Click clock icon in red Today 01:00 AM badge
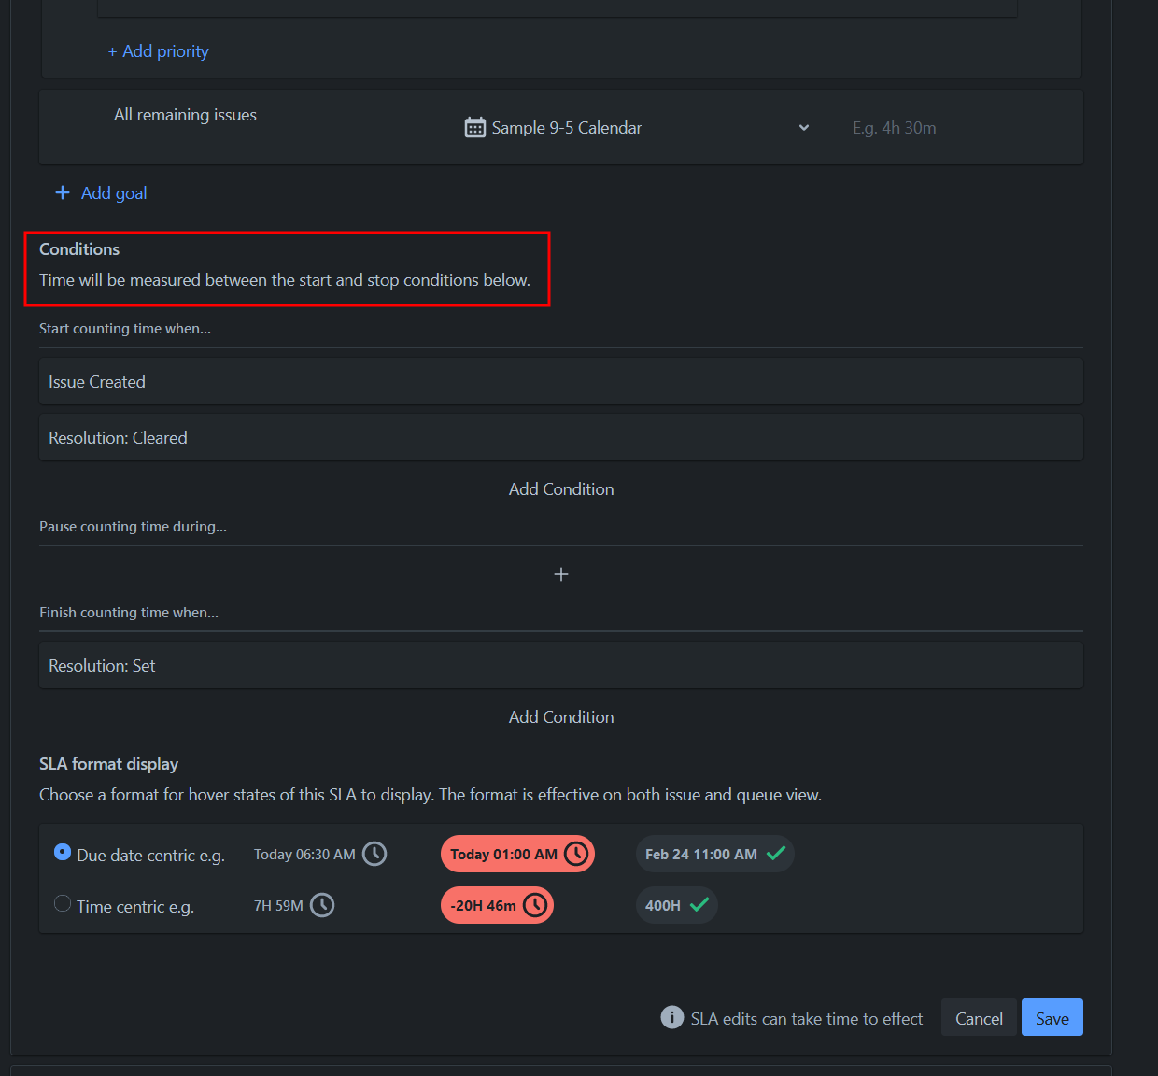The width and height of the screenshot is (1158, 1076). click(576, 854)
